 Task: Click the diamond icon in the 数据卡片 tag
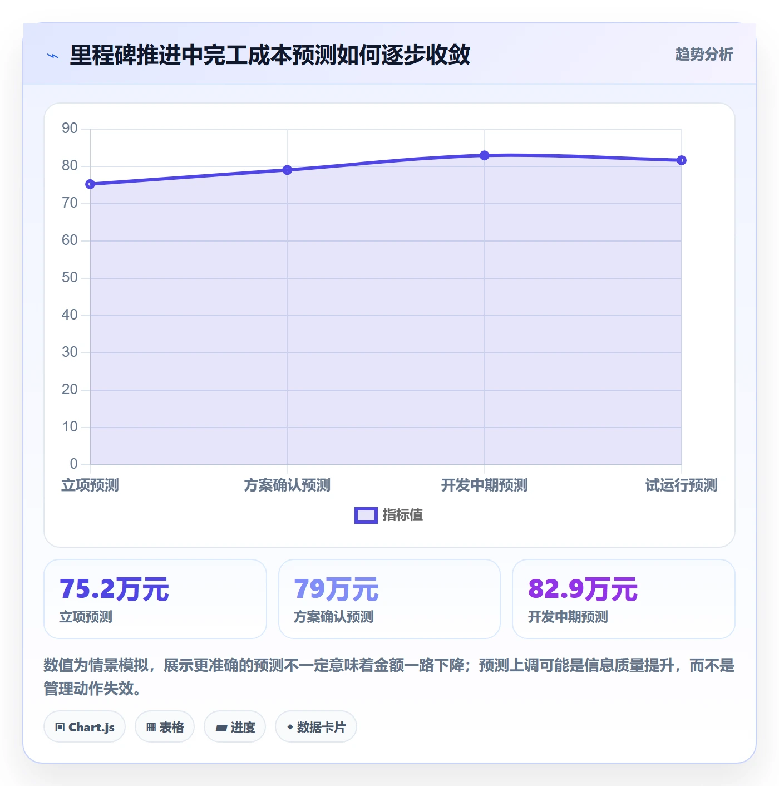(290, 727)
